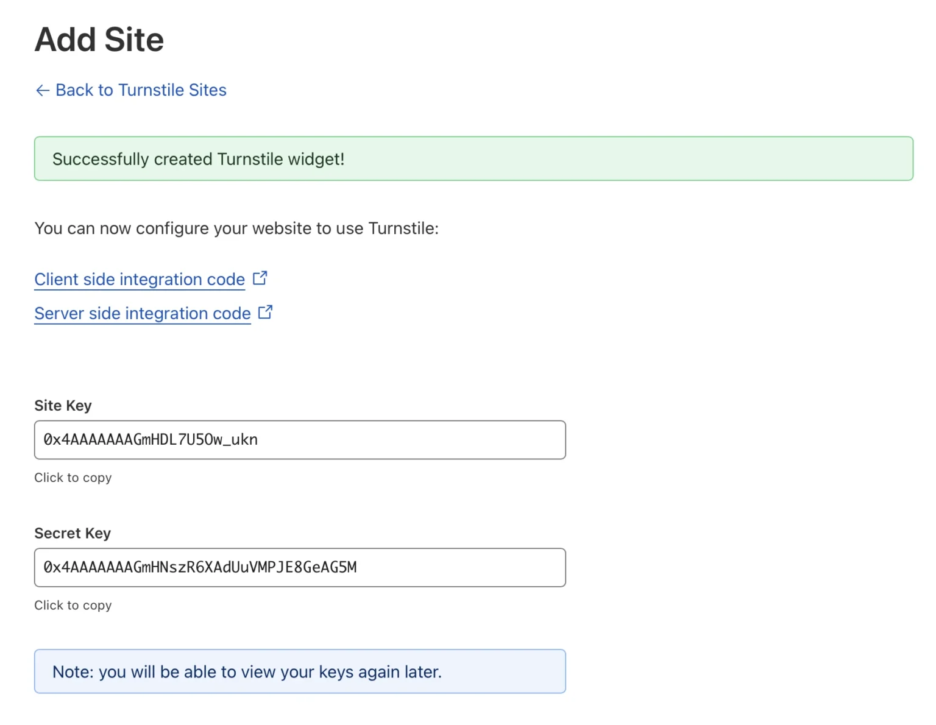Click external-link icon beside Server side integration
Screen dimensions: 936x725
(x=266, y=312)
